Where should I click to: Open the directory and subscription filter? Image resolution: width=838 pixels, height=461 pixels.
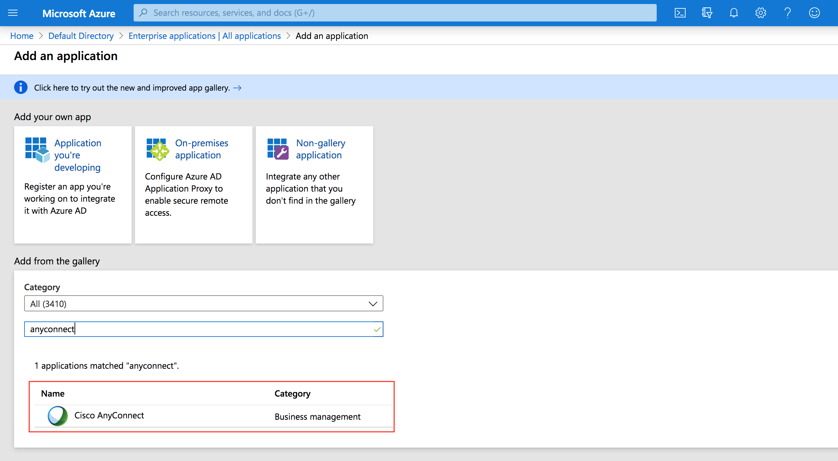click(x=707, y=13)
